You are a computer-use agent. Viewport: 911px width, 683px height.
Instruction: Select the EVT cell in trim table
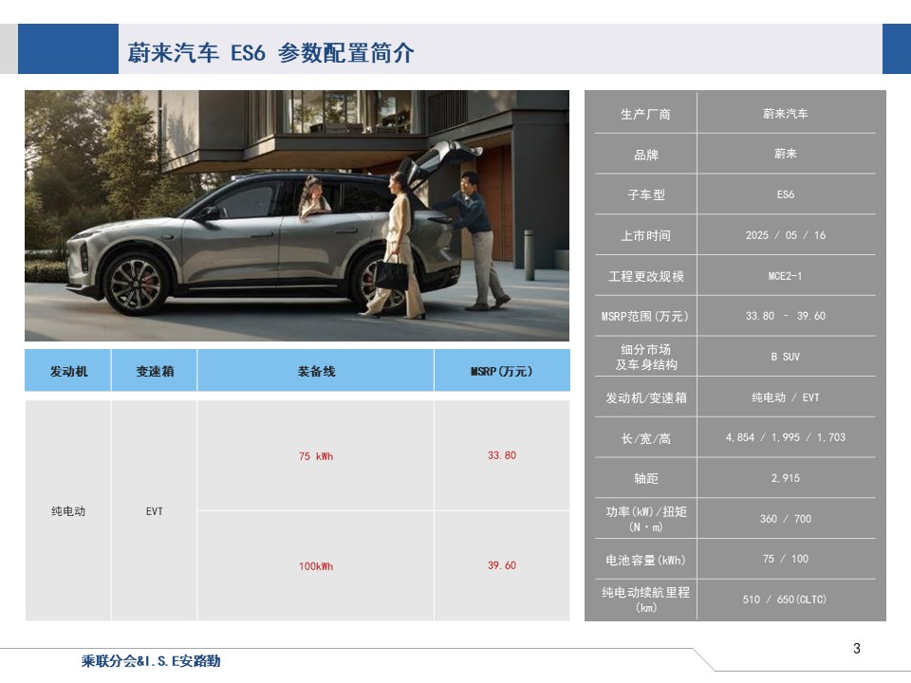tap(155, 511)
